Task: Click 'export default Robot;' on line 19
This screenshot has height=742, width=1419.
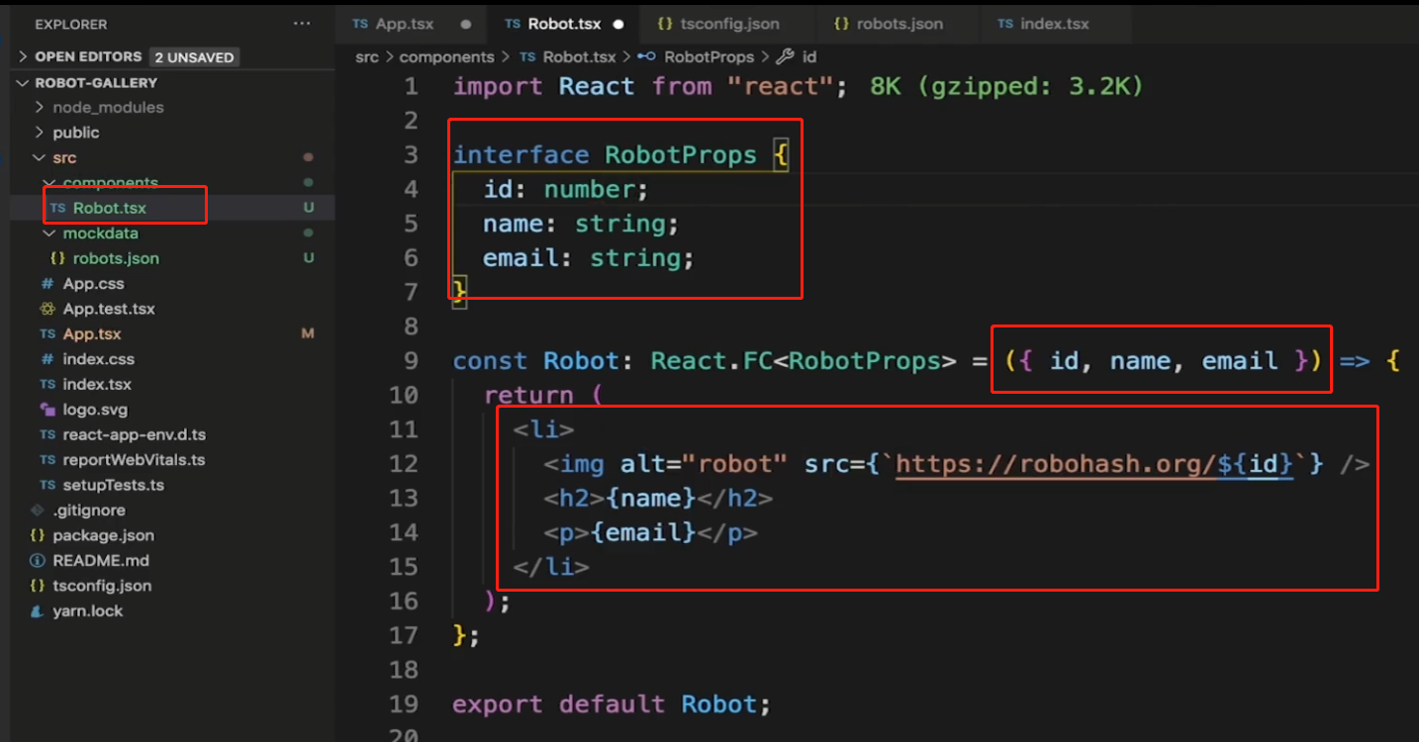Action: click(612, 704)
